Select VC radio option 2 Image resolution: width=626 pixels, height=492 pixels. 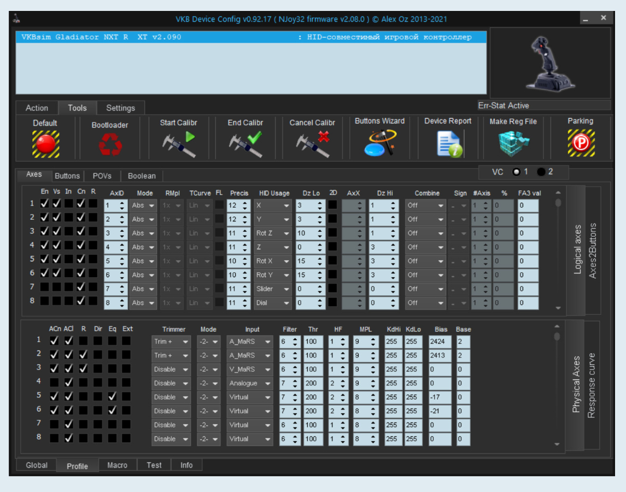tap(541, 172)
